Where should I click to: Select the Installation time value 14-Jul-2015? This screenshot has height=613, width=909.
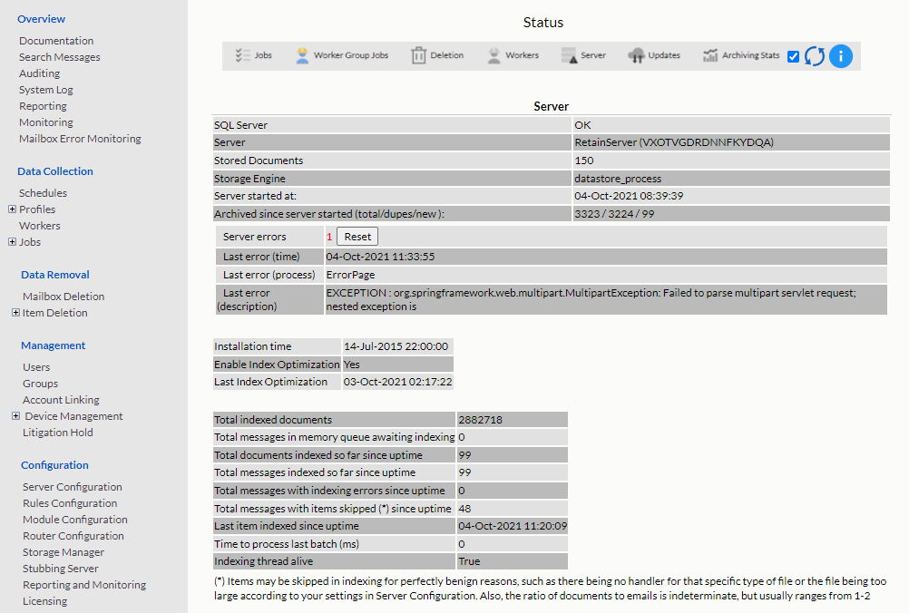point(396,346)
